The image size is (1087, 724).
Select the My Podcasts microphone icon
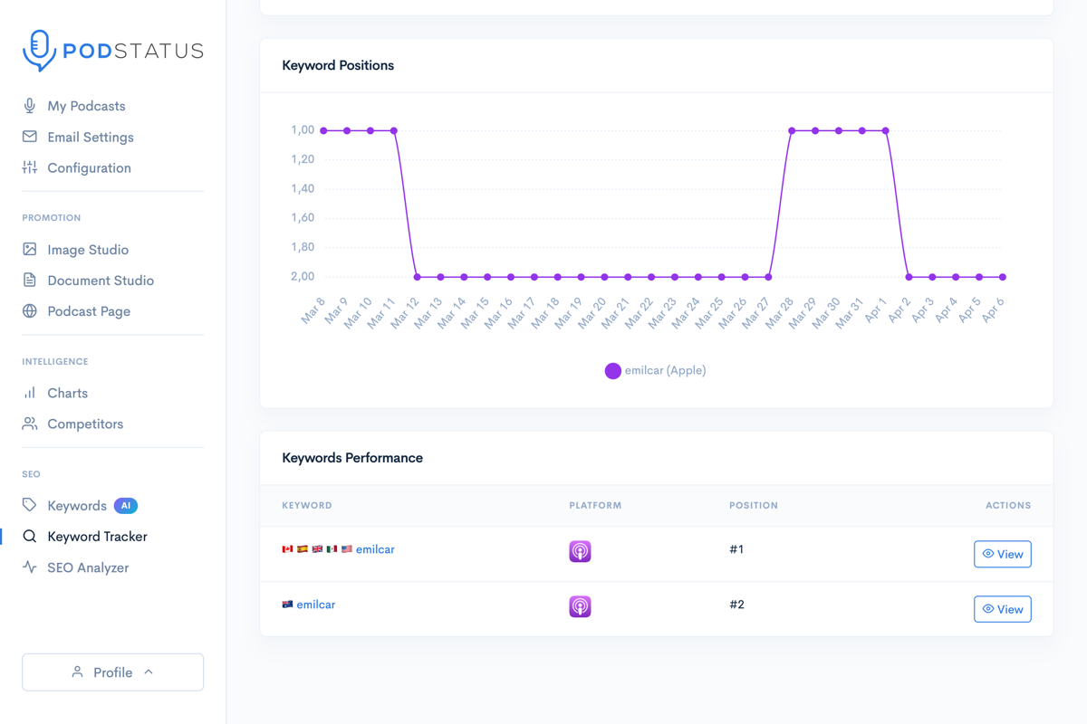pos(30,106)
